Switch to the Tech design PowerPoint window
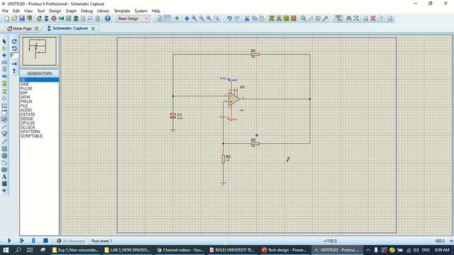Image resolution: width=454 pixels, height=255 pixels. (x=284, y=250)
